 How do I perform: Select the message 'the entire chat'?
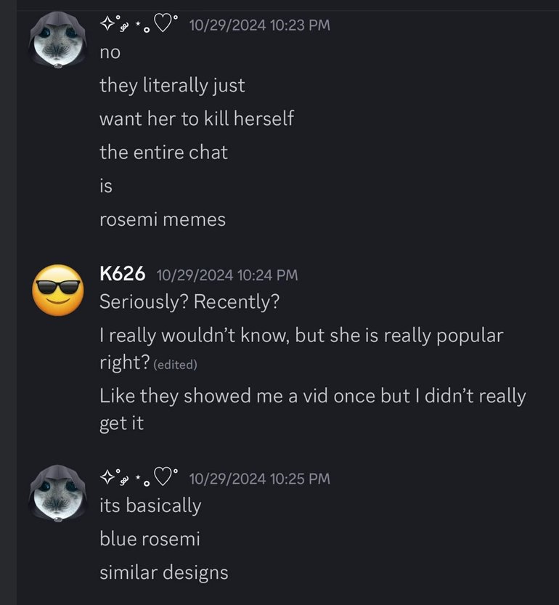tap(163, 153)
